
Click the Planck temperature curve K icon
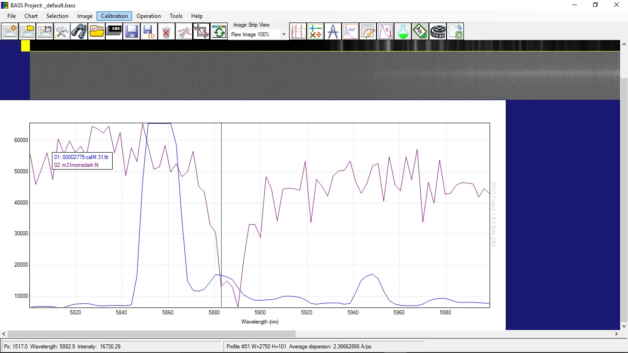pyautogui.click(x=385, y=32)
